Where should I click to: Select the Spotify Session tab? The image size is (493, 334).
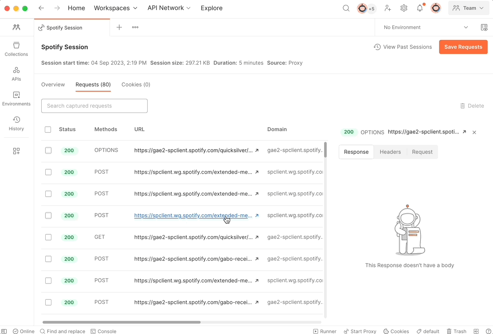click(72, 27)
